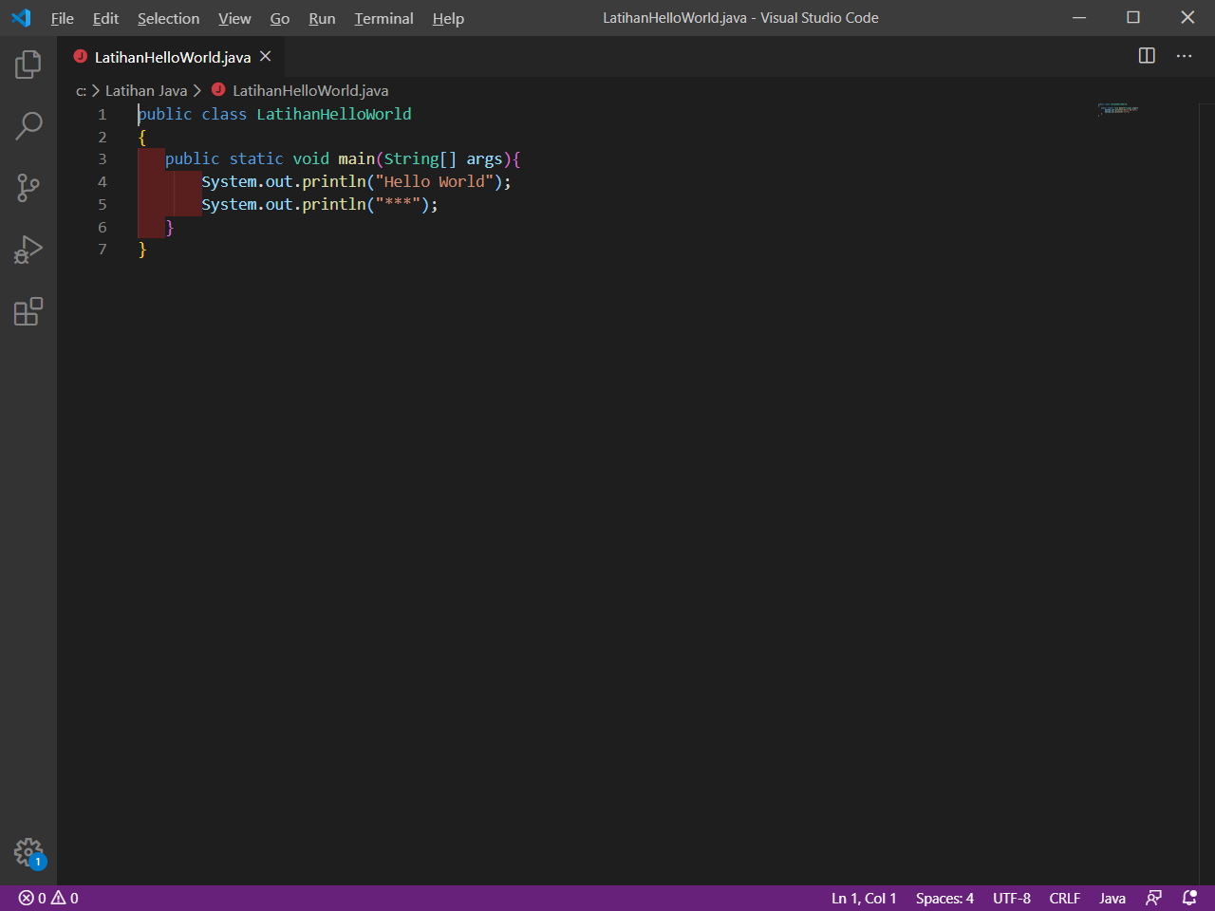
Task: Open the Explorer view in activity bar
Action: [28, 65]
